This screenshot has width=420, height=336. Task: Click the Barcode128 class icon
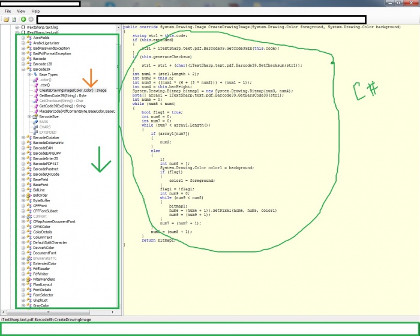pos(29,64)
